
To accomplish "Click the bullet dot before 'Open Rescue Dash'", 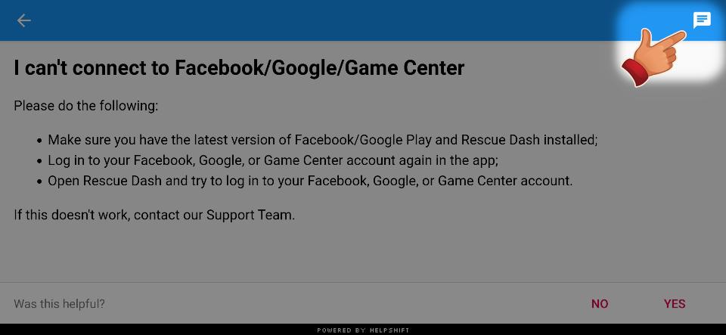I will 40,181.
